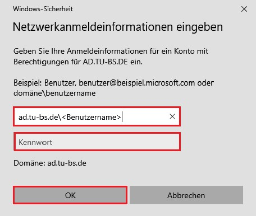256x216 pixels.
Task: Click the AD.TU-BS.DE domain name in the description
Action: coord(106,62)
